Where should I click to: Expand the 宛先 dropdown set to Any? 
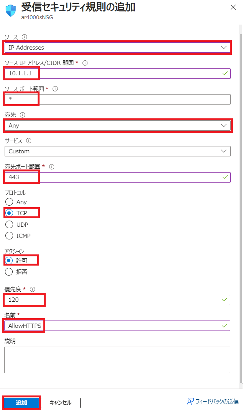[117, 126]
